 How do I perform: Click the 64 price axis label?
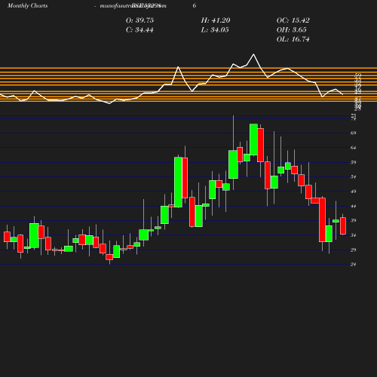point(353,148)
